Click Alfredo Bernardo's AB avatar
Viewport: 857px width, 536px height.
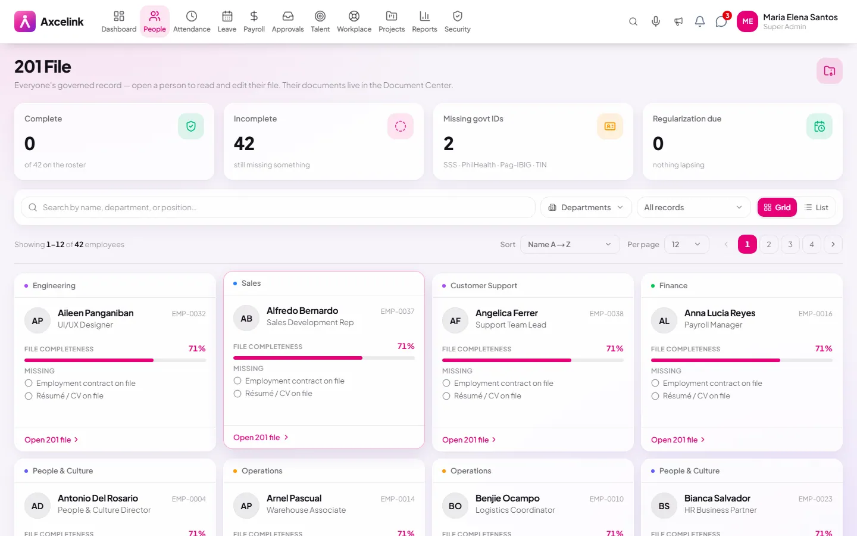[246, 319]
